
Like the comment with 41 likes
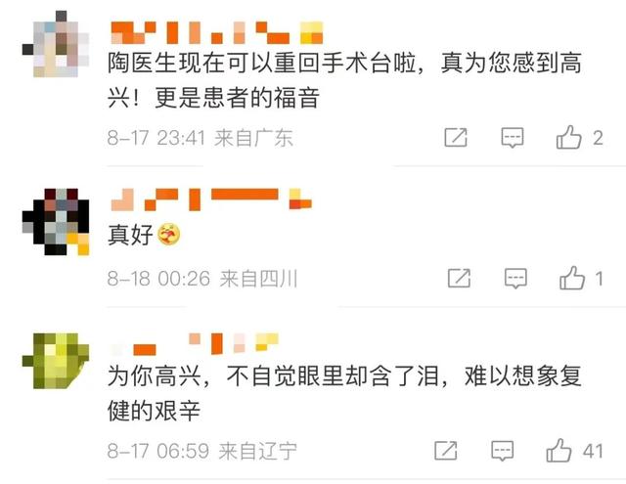tap(559, 451)
